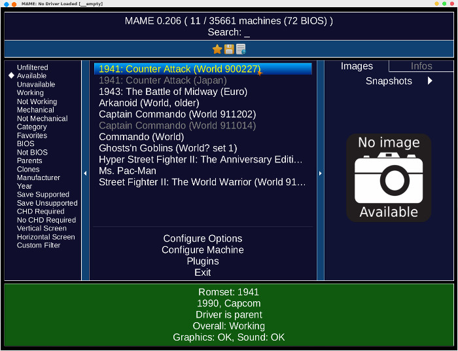Select Street Fighter II: The World Warrior
458x351 pixels.
pos(203,182)
